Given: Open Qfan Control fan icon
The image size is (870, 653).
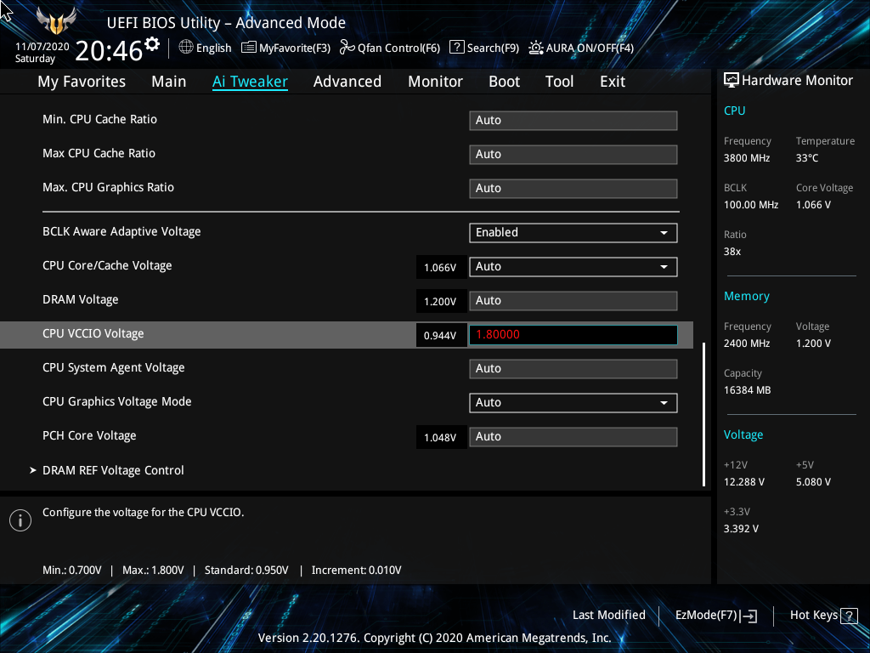Looking at the screenshot, I should click(347, 48).
